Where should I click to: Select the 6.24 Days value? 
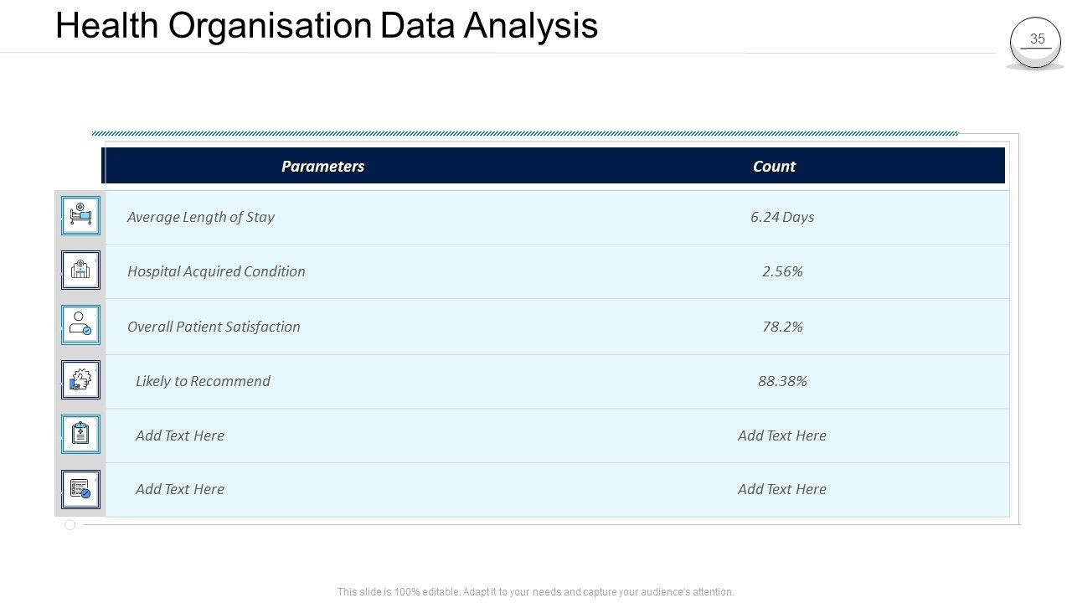pos(782,217)
